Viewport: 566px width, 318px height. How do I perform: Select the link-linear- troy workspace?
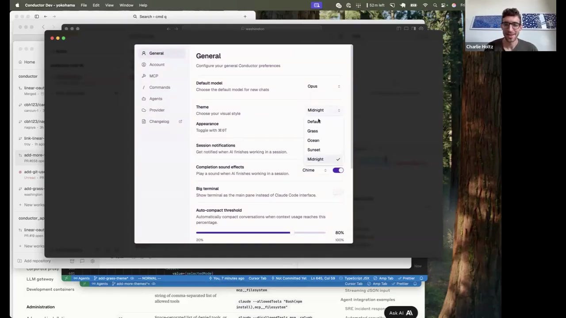tap(31, 141)
